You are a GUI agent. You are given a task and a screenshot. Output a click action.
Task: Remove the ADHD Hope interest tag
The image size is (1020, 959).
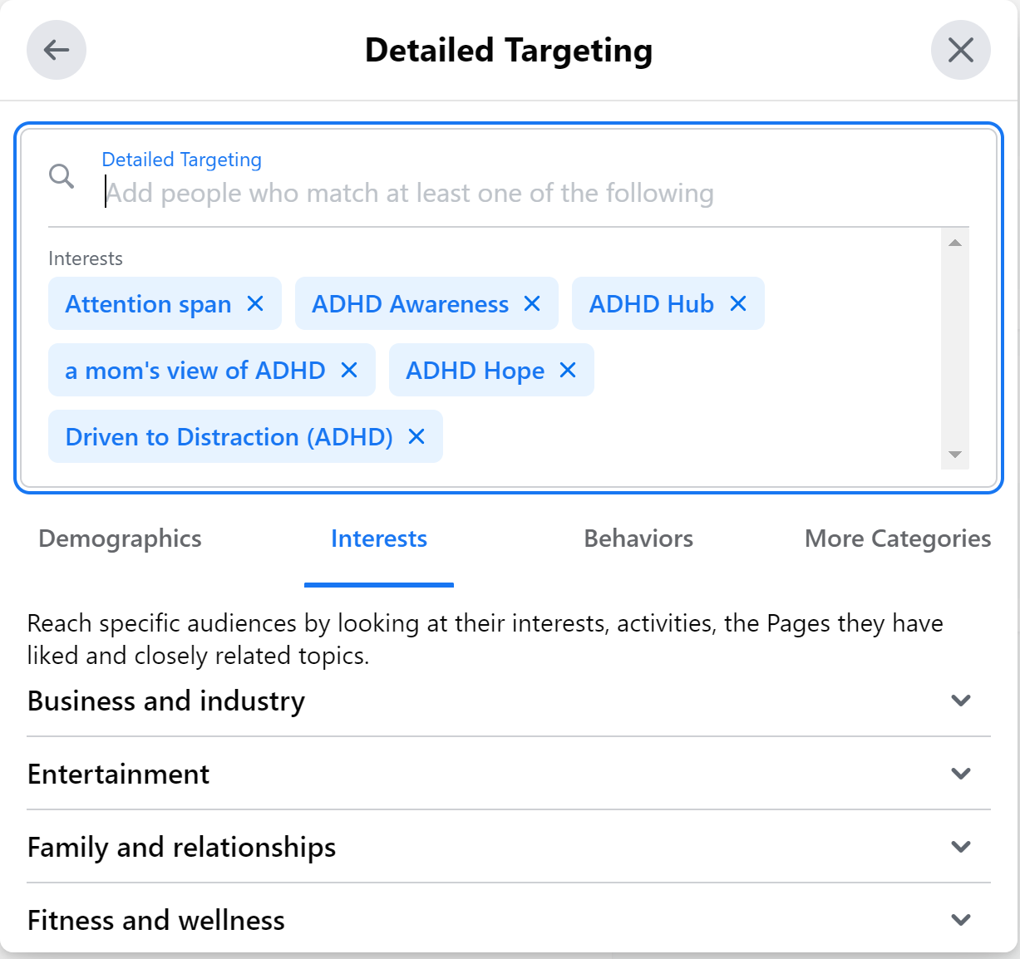(568, 371)
